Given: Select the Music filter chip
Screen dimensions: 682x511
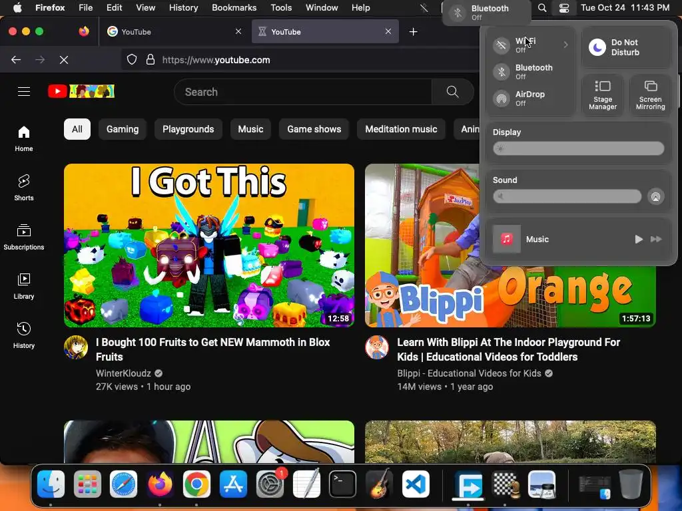Looking at the screenshot, I should (250, 129).
